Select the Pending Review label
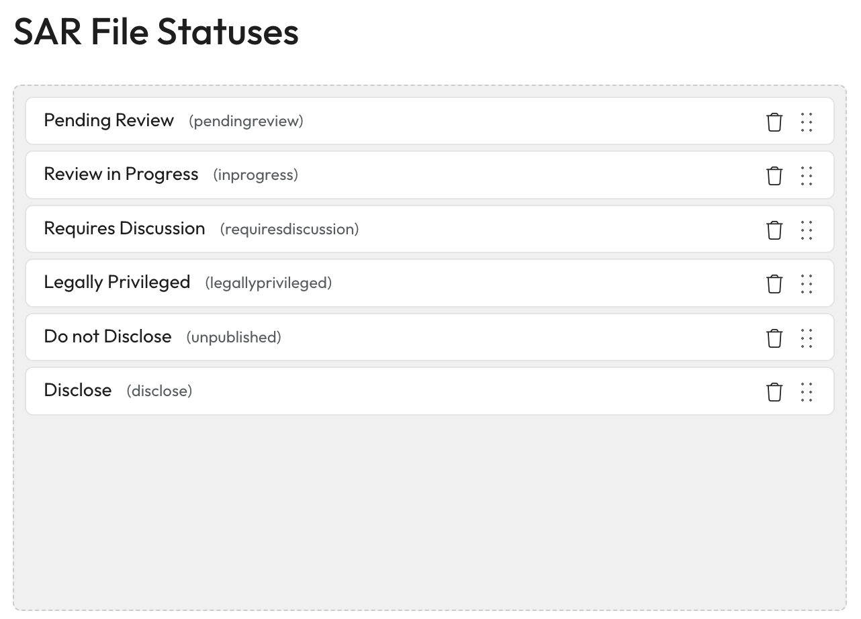 pos(109,121)
